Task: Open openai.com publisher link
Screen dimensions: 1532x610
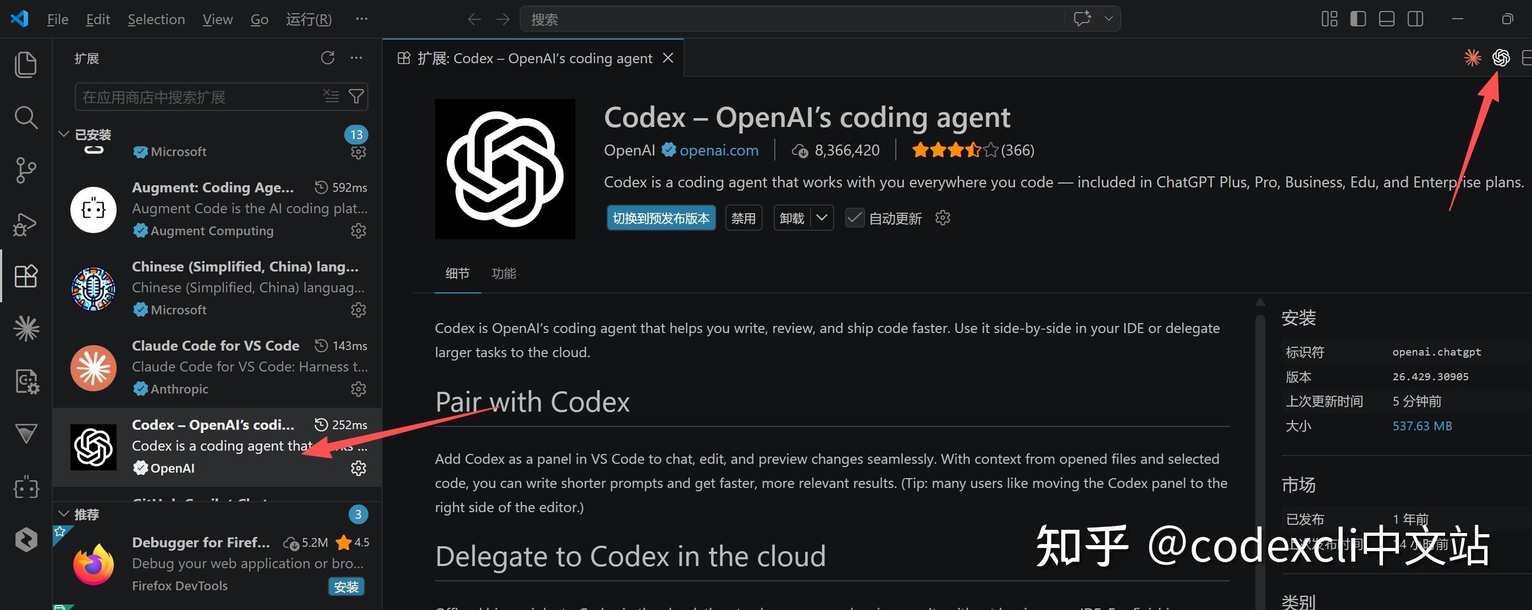Action: click(718, 150)
